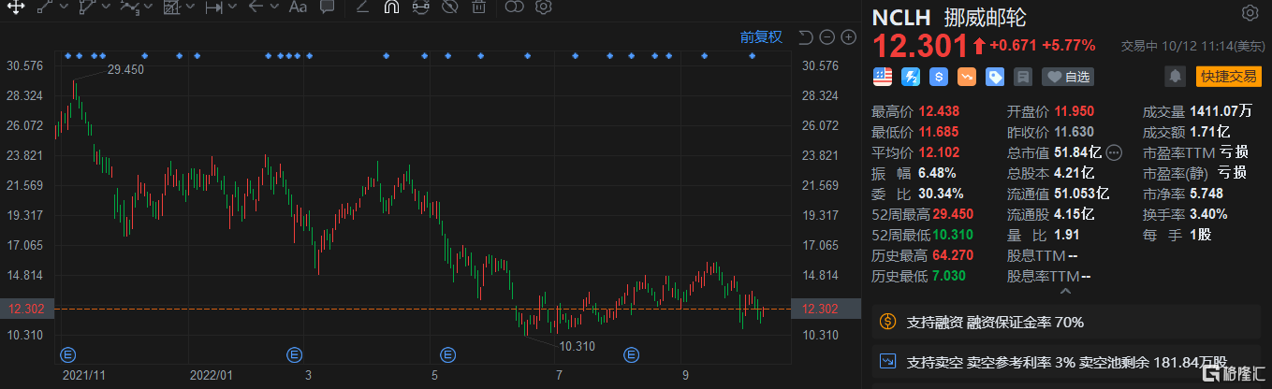Open chart toolbar settings gear
This screenshot has height=389, width=1272.
click(543, 7)
